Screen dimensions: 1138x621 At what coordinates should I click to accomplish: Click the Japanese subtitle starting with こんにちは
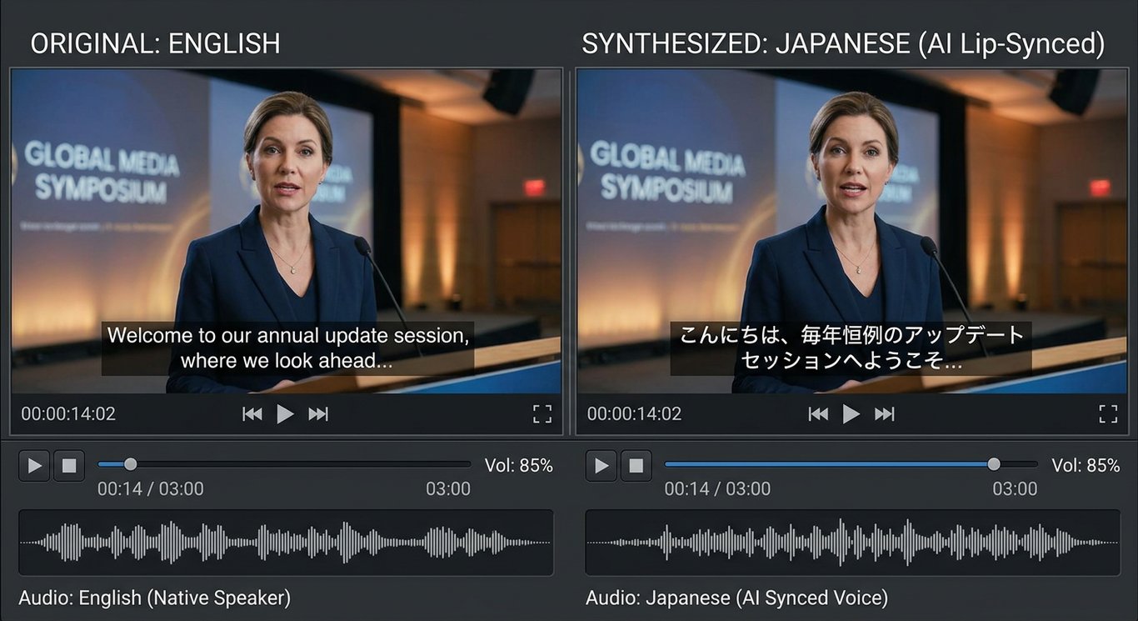[x=851, y=348]
